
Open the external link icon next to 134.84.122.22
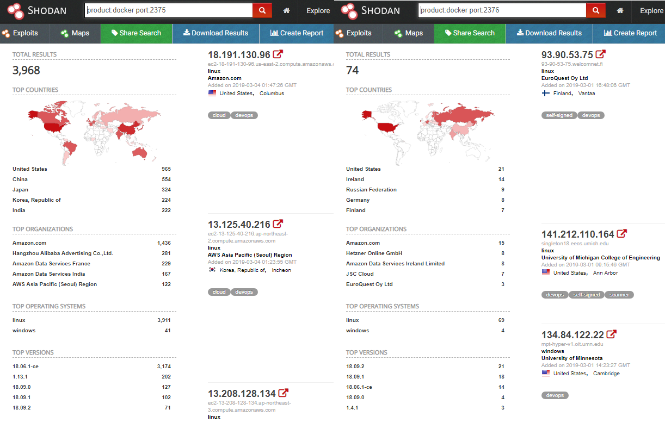(x=612, y=334)
